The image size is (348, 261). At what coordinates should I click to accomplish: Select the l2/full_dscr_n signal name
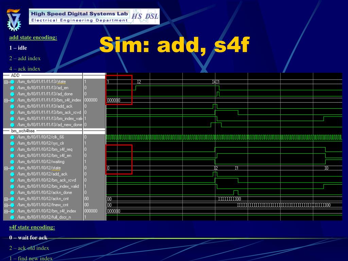coord(44,217)
